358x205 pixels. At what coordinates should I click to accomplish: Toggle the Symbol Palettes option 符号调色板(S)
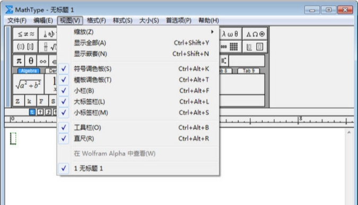[x=138, y=69]
